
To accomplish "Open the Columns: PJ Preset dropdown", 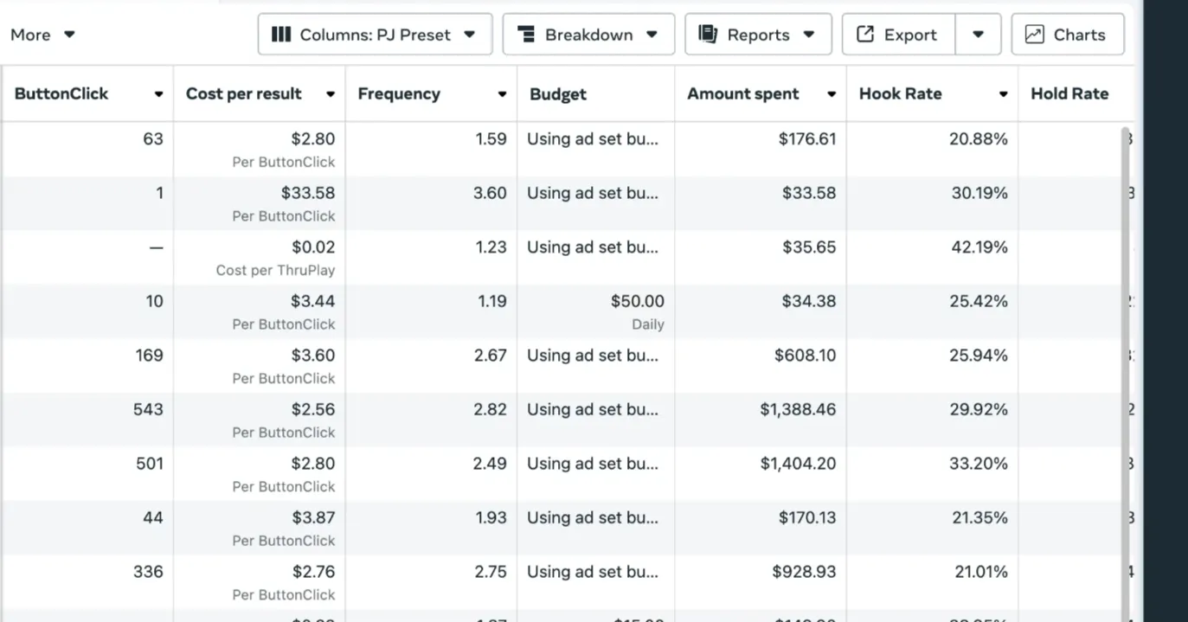I will point(375,35).
